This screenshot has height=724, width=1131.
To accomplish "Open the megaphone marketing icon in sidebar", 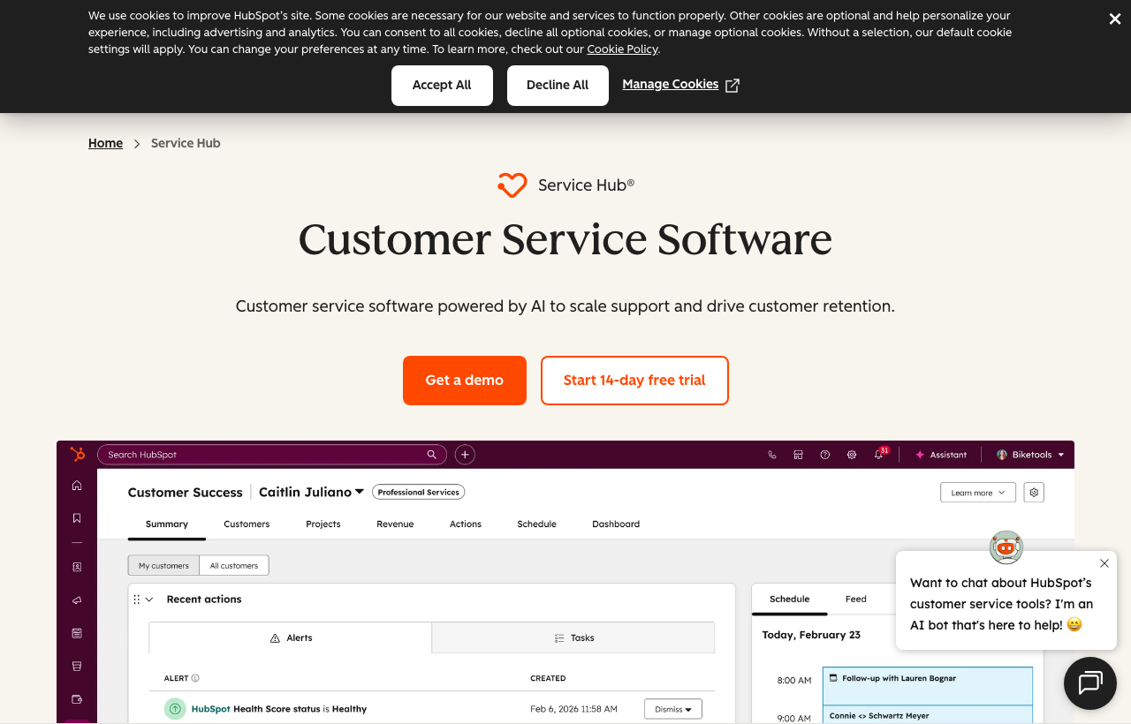I will click(77, 600).
